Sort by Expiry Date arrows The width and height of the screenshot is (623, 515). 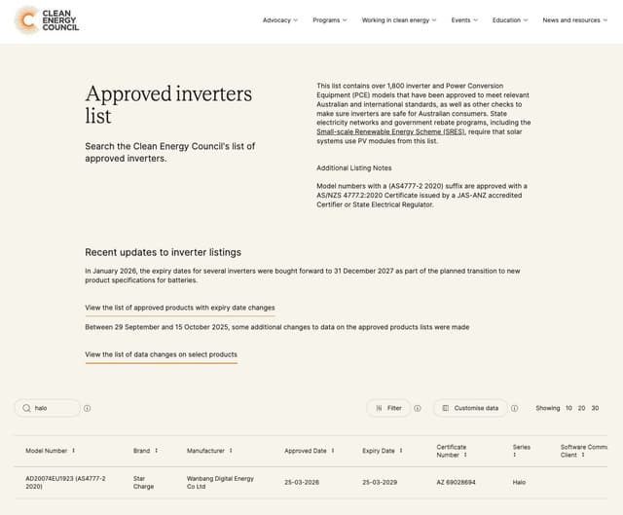pyautogui.click(x=403, y=451)
